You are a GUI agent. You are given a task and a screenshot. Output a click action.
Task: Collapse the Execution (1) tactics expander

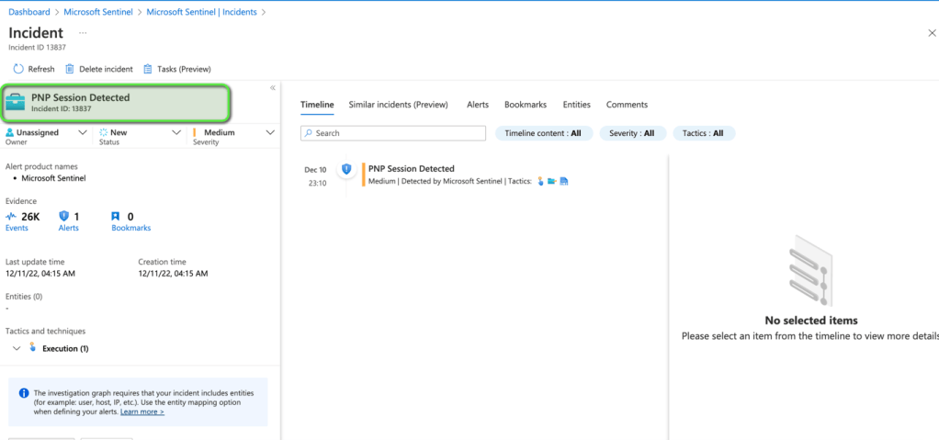point(17,348)
